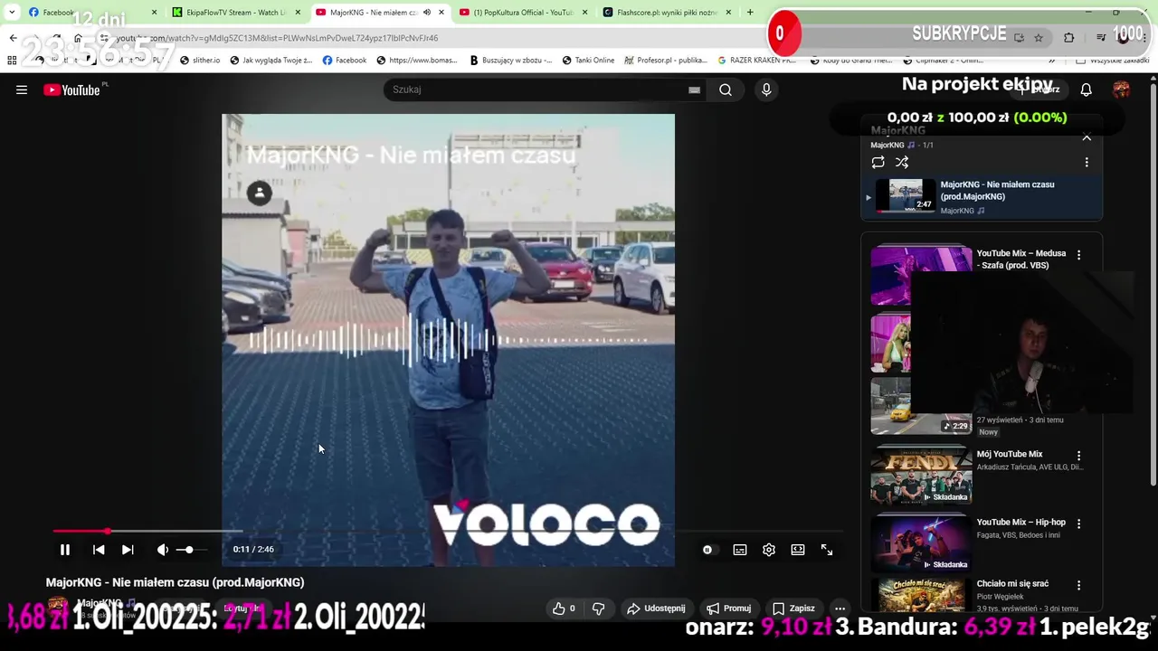
Task: Open YouTube notifications bell
Action: pos(1087,90)
